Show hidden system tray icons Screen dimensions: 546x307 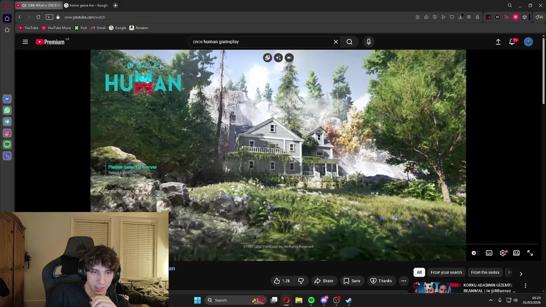click(491, 300)
